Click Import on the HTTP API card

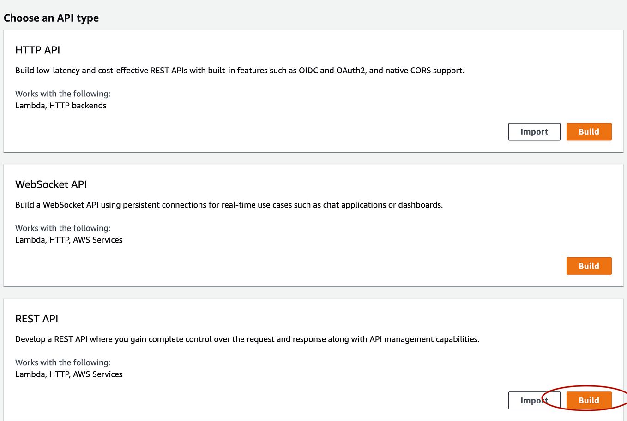534,131
